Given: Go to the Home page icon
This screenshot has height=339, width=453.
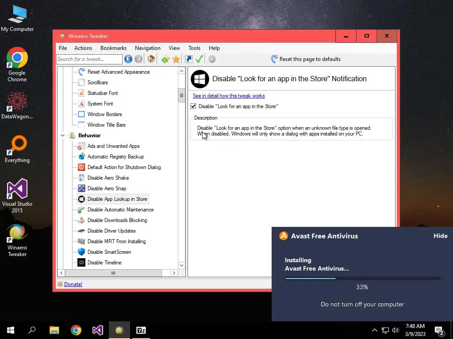Looking at the screenshot, I should (151, 59).
